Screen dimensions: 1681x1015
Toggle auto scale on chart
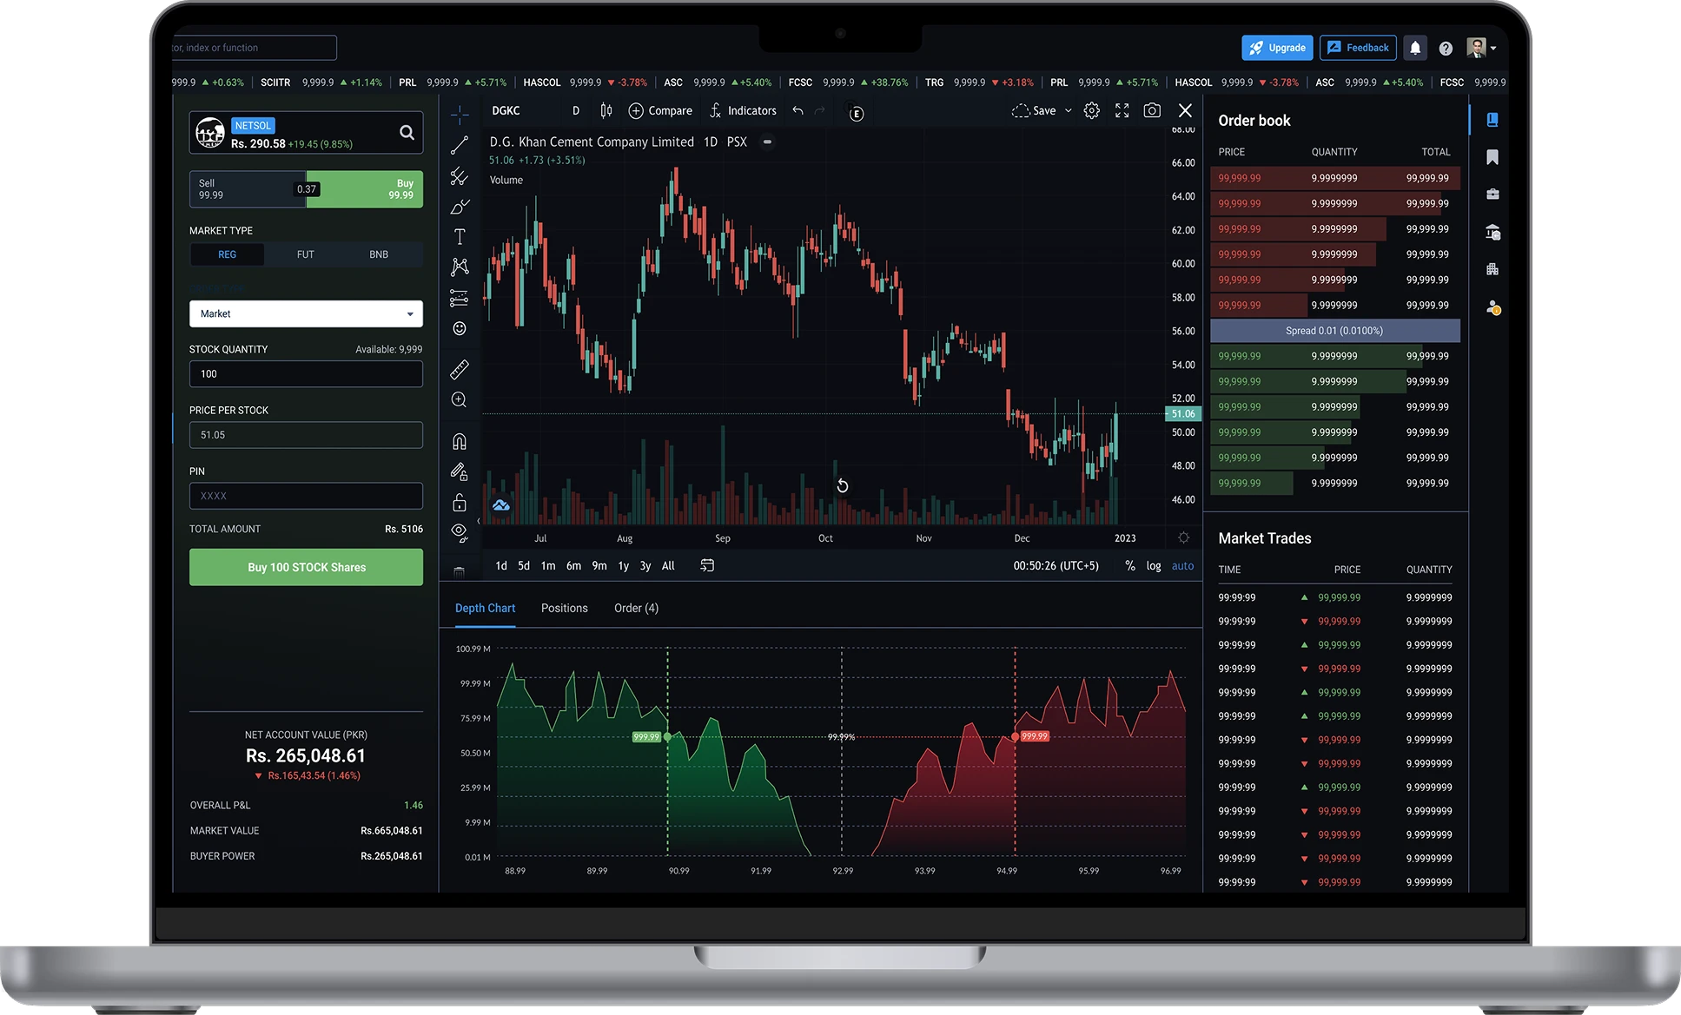(x=1182, y=565)
